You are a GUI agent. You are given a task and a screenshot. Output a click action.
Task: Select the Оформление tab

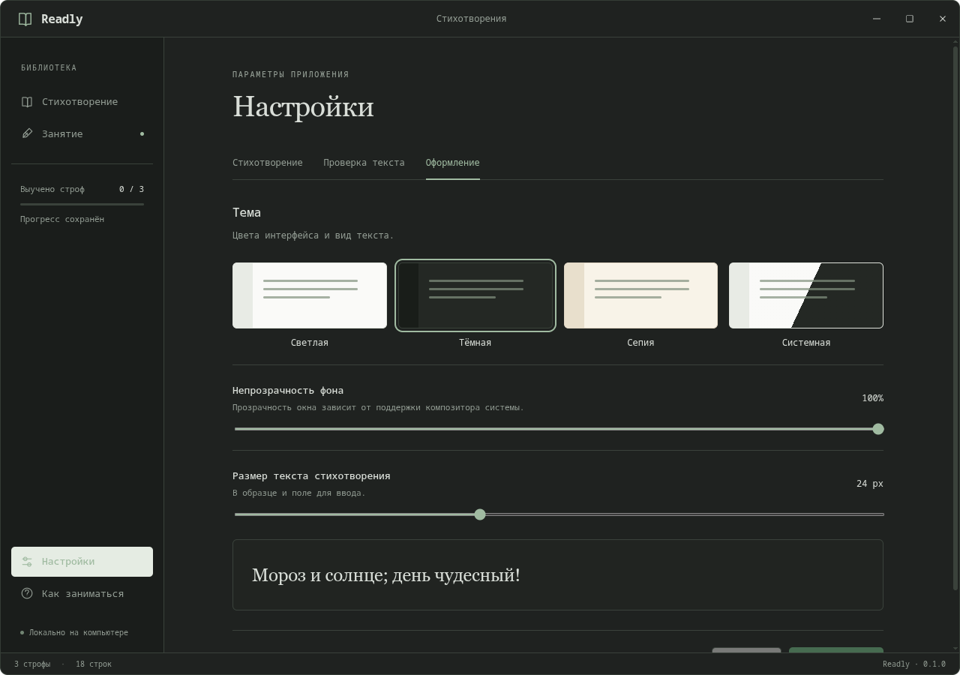[x=452, y=163]
